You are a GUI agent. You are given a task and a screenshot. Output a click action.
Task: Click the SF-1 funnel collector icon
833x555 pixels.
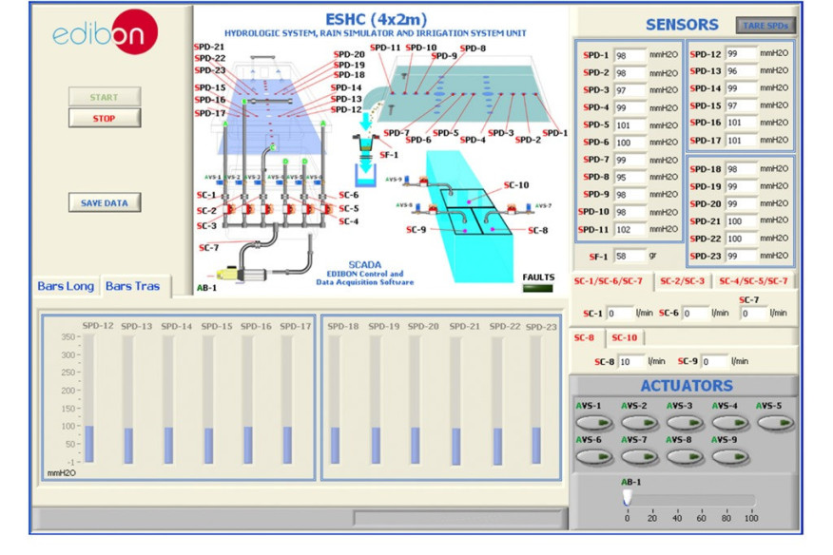point(365,144)
